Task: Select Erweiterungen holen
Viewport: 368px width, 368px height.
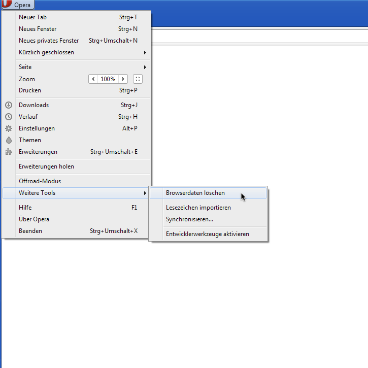Action: [76, 166]
